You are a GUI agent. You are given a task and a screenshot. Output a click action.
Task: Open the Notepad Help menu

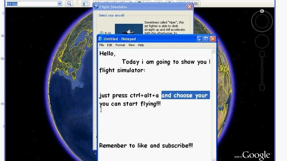point(141,45)
